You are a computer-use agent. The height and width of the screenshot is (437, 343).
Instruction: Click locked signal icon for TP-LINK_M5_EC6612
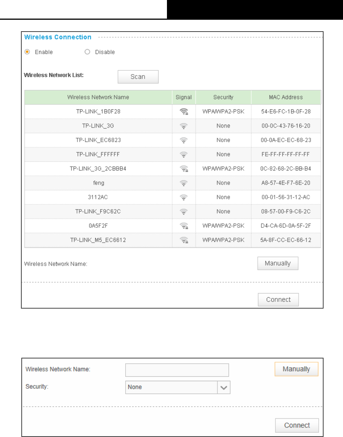point(184,240)
